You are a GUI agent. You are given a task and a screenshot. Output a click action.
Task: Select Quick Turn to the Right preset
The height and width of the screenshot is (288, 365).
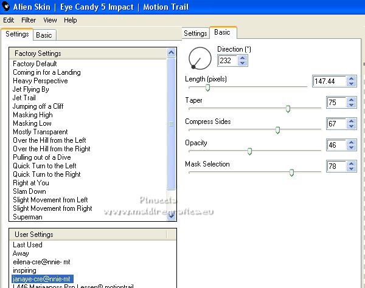(47, 174)
